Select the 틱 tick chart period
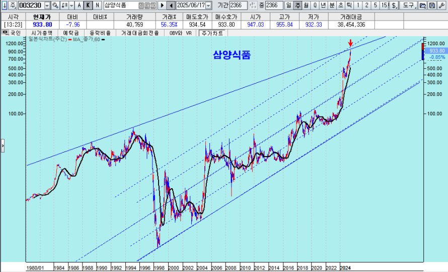448x272 pixels. click(x=349, y=5)
